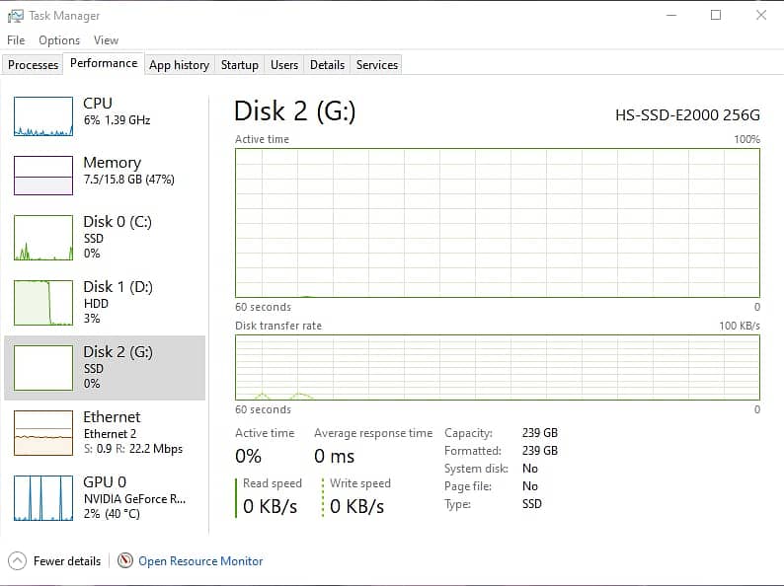This screenshot has height=586, width=784.
Task: Click the Disk 1 (D:) sidebar label
Action: coord(118,287)
